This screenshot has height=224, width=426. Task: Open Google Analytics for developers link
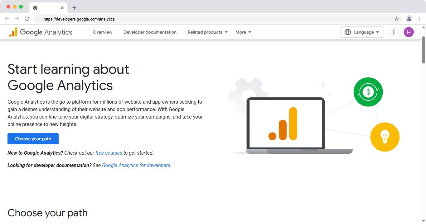136,165
